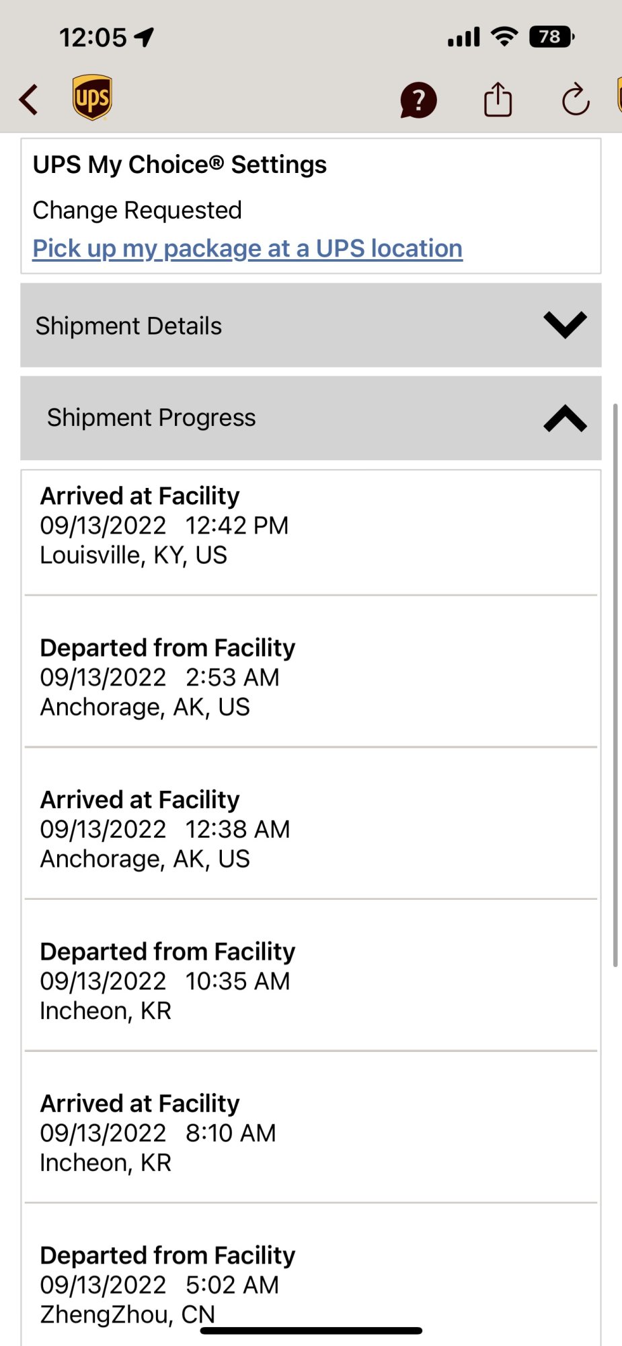Image resolution: width=622 pixels, height=1346 pixels.
Task: Tap the partially visible UPS icon at right edge
Action: [619, 96]
